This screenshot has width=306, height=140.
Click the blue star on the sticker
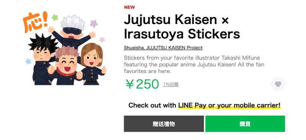28,61
